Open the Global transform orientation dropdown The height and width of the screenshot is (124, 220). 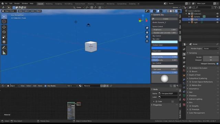pos(79,8)
